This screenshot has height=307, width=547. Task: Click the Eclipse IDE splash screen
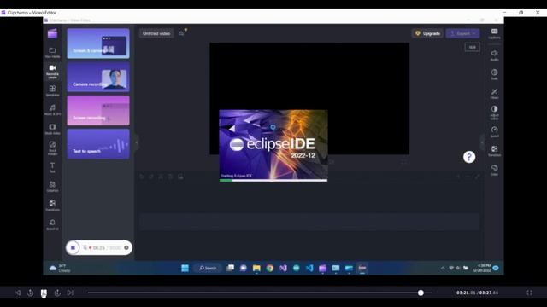pyautogui.click(x=273, y=146)
